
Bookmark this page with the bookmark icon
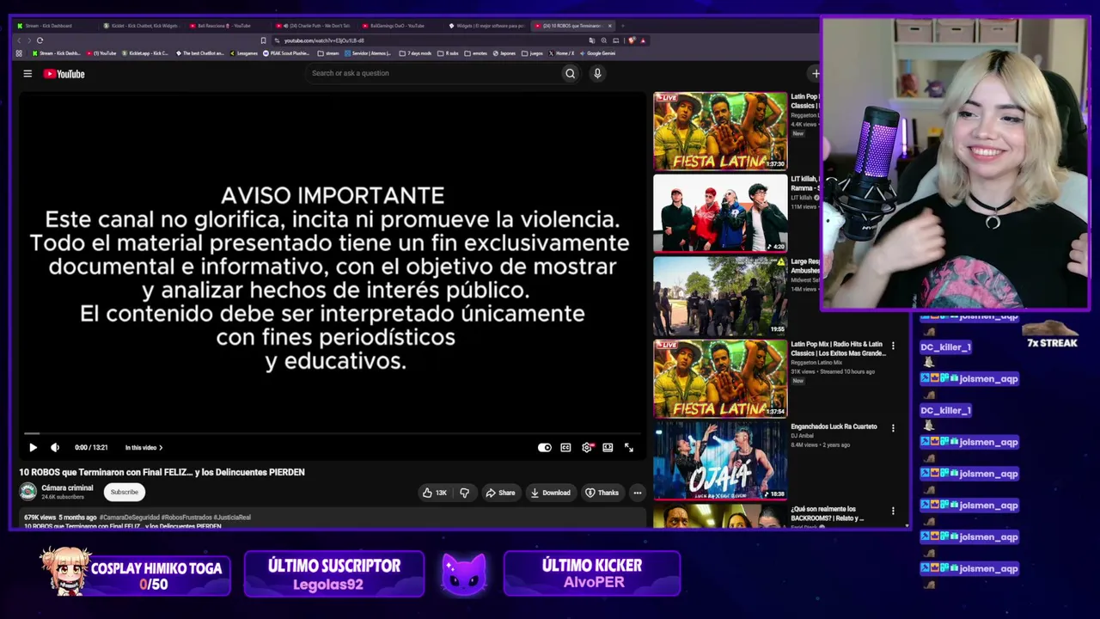263,40
